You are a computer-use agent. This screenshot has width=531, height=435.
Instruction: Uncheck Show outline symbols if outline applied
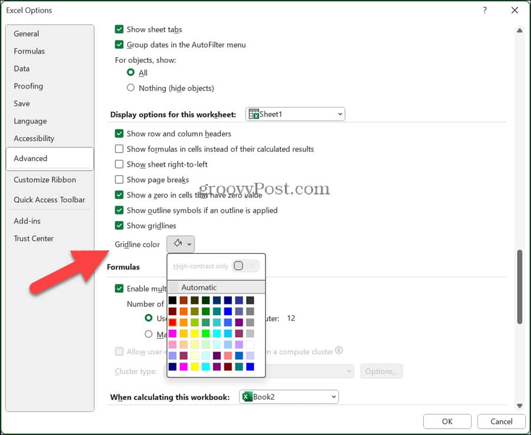tap(119, 210)
